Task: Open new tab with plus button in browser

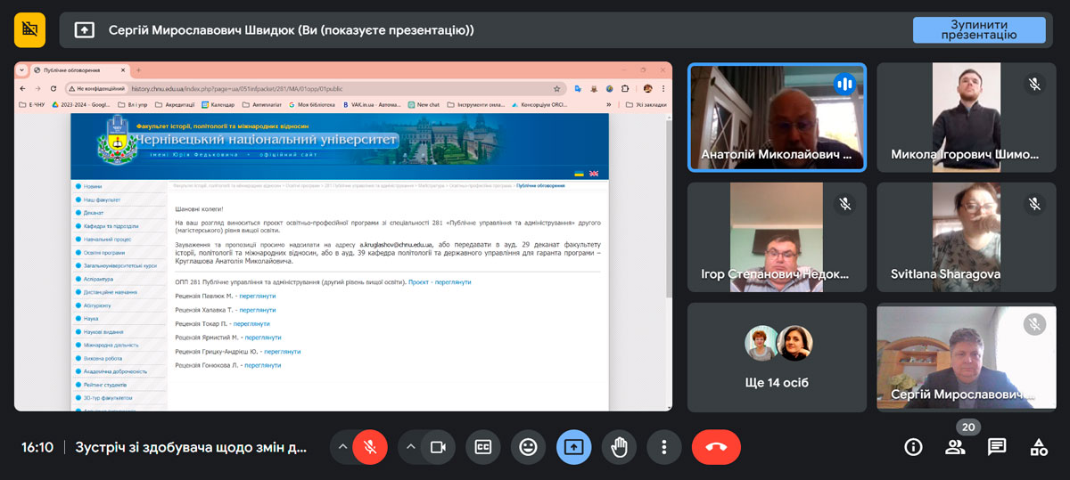Action: pos(138,70)
